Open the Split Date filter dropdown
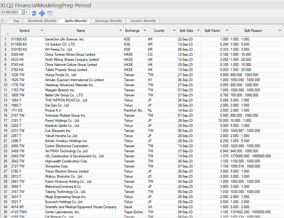The image size is (284, 218). [198, 31]
